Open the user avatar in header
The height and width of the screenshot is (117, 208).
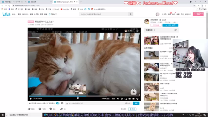pyautogui.click(x=158, y=14)
